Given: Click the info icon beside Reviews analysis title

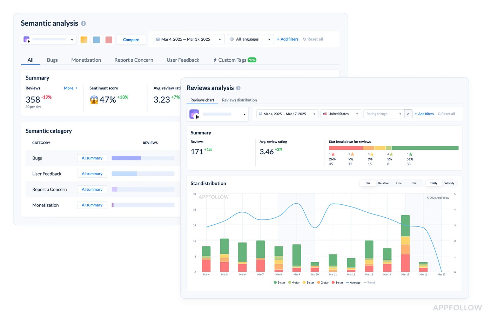Looking at the screenshot, I should [x=238, y=88].
